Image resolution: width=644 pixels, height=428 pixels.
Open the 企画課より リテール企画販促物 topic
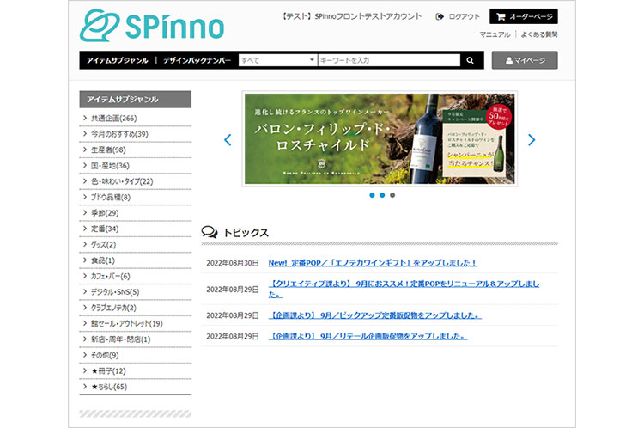click(x=368, y=336)
